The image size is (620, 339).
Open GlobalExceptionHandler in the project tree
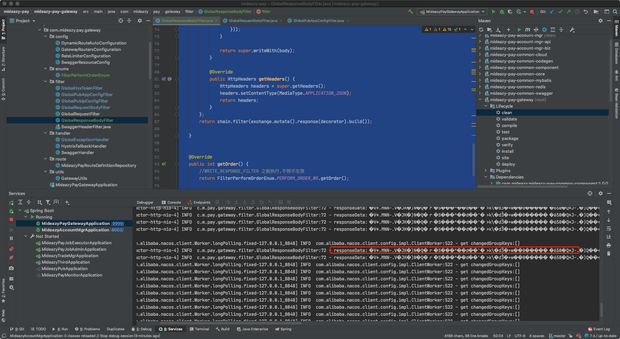point(85,140)
